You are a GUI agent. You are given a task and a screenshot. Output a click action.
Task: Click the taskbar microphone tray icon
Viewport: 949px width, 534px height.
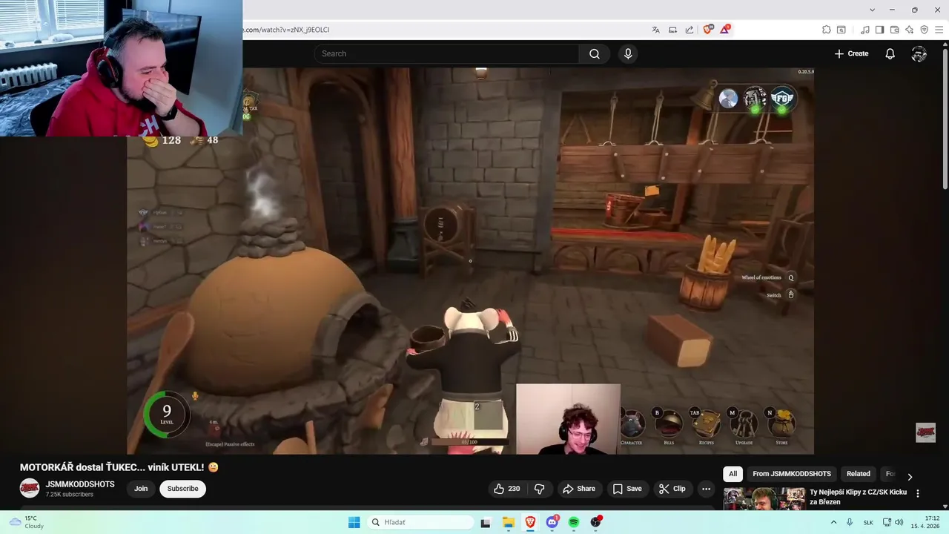click(850, 522)
